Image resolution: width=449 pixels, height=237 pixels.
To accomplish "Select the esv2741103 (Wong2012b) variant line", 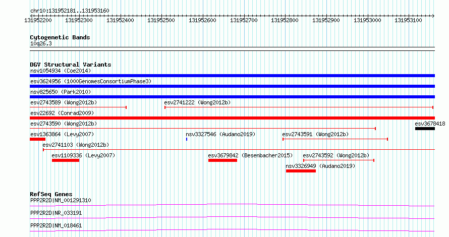I will (239, 150).
